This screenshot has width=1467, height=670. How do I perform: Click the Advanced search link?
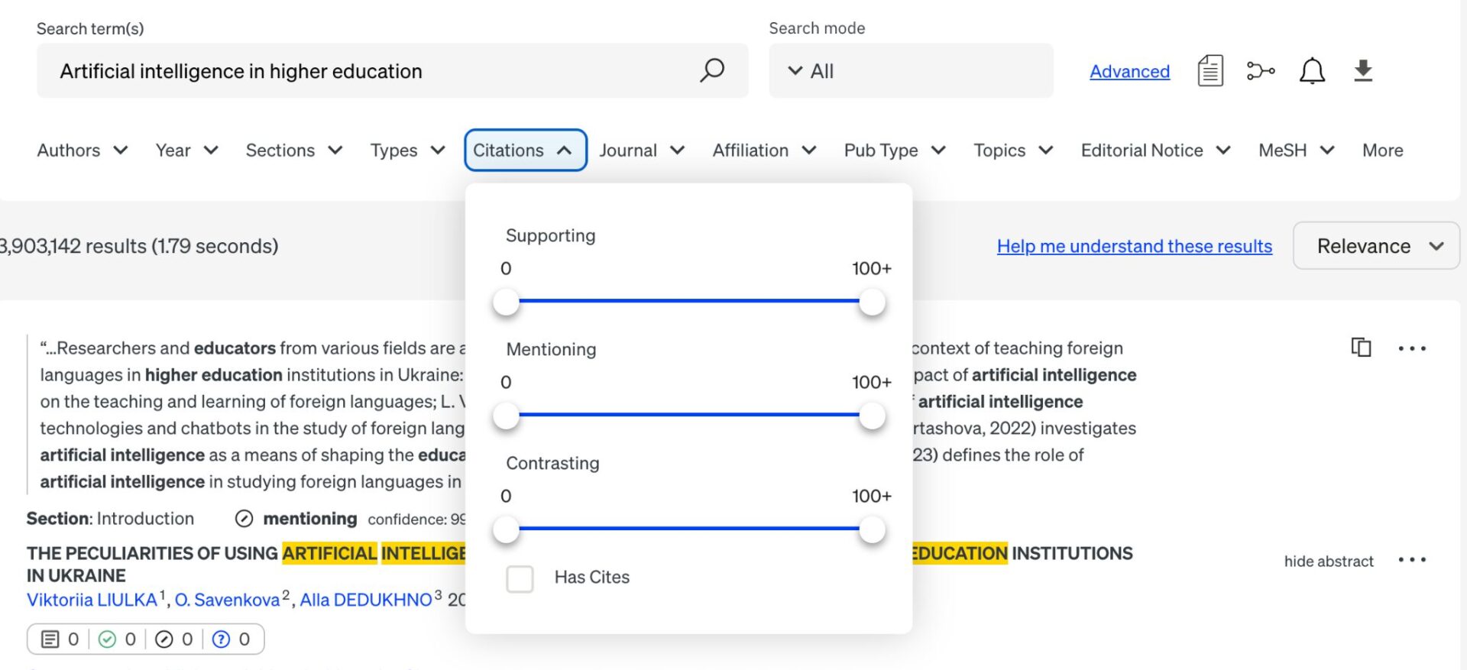coord(1129,72)
